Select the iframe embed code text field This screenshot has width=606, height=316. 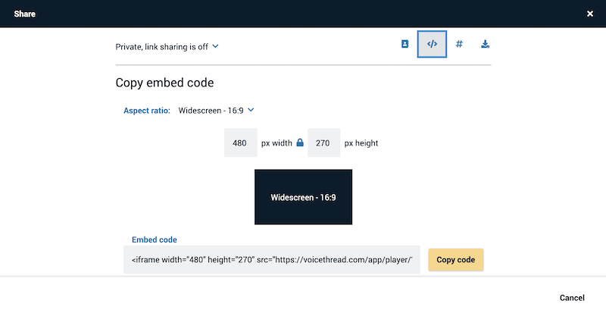272,259
